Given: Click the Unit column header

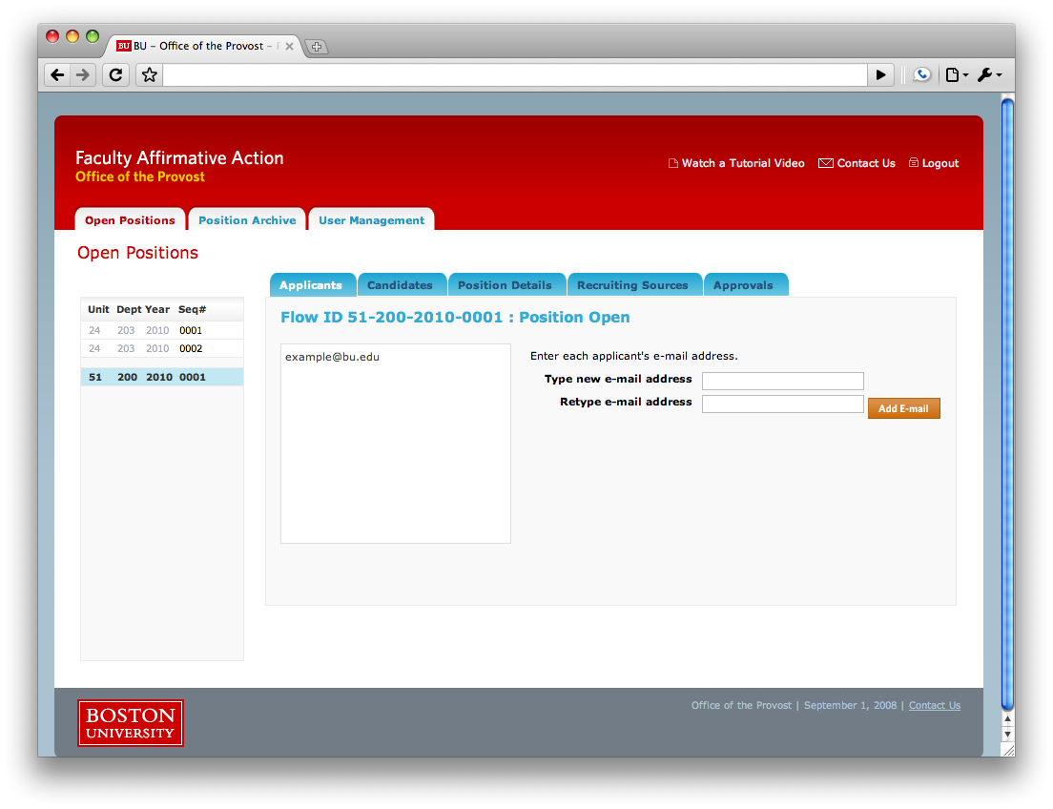Looking at the screenshot, I should coord(98,309).
